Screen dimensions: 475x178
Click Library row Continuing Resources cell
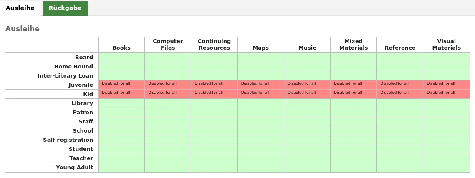pyautogui.click(x=214, y=103)
